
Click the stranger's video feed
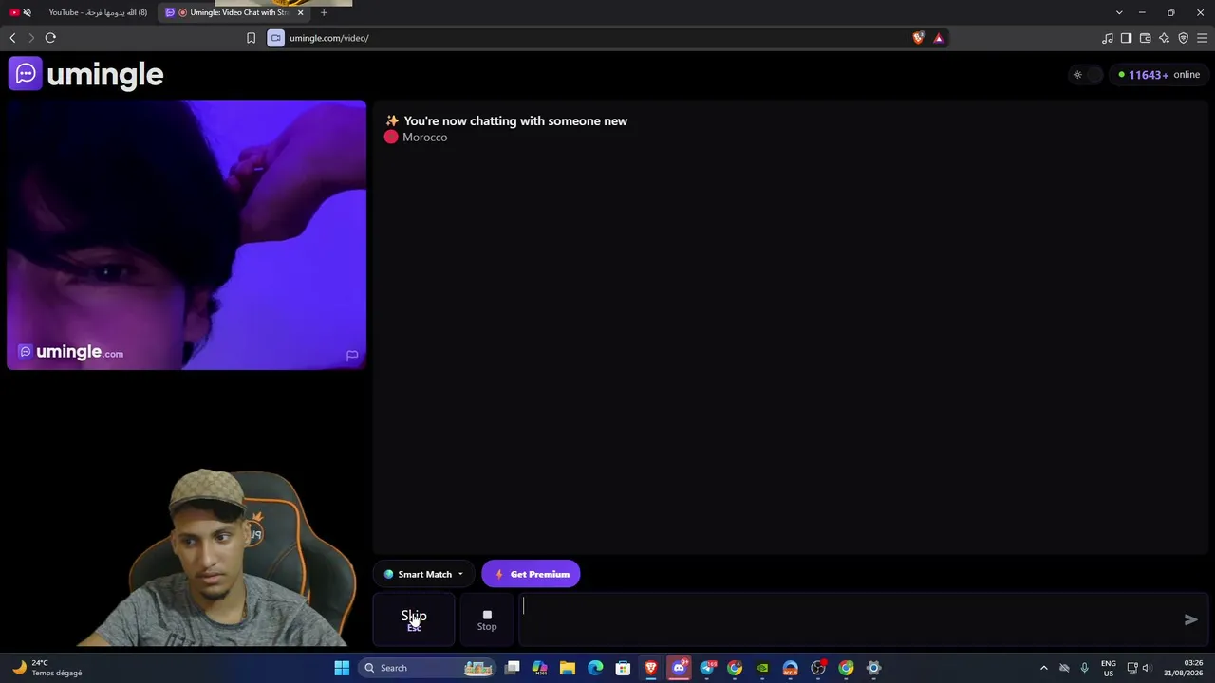(x=186, y=234)
